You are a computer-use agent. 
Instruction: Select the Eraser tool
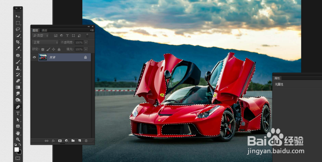tap(18, 81)
